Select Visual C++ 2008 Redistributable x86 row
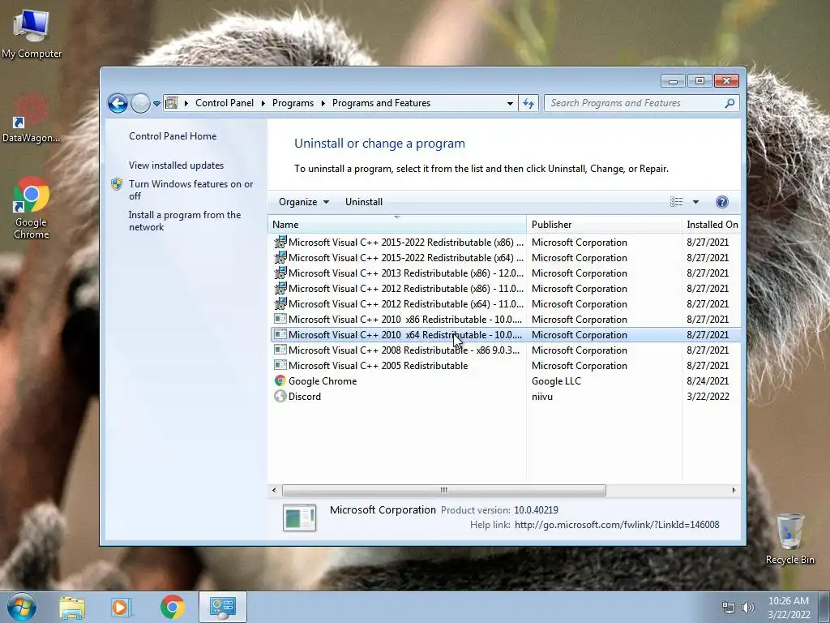Image resolution: width=830 pixels, height=623 pixels. tap(505, 350)
